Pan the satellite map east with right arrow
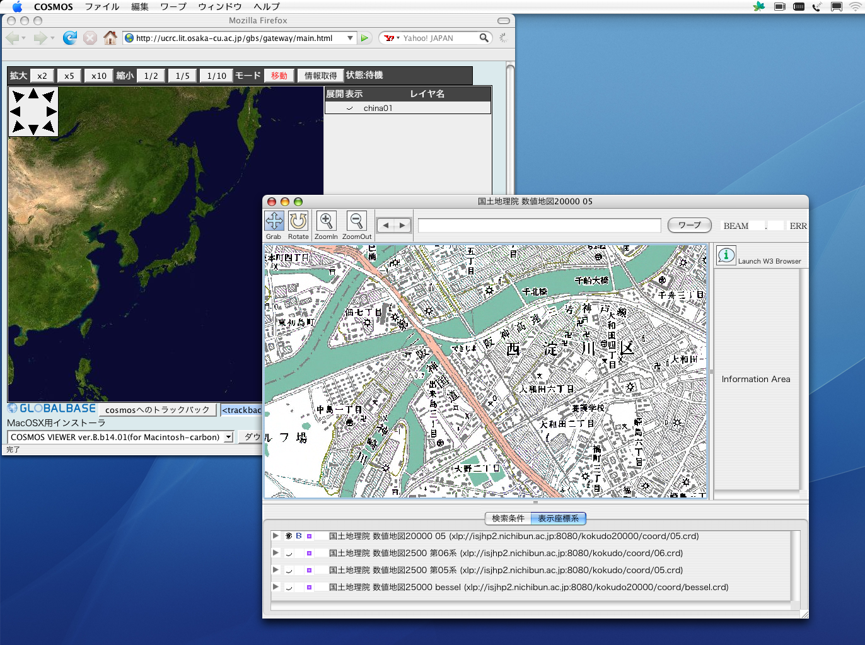The width and height of the screenshot is (865, 645). tap(51, 112)
